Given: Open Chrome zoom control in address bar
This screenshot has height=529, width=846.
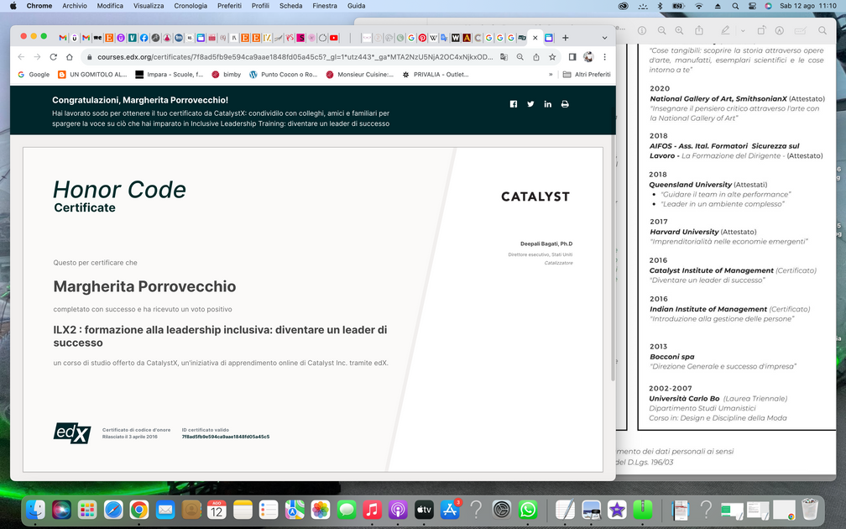Looking at the screenshot, I should click(520, 57).
